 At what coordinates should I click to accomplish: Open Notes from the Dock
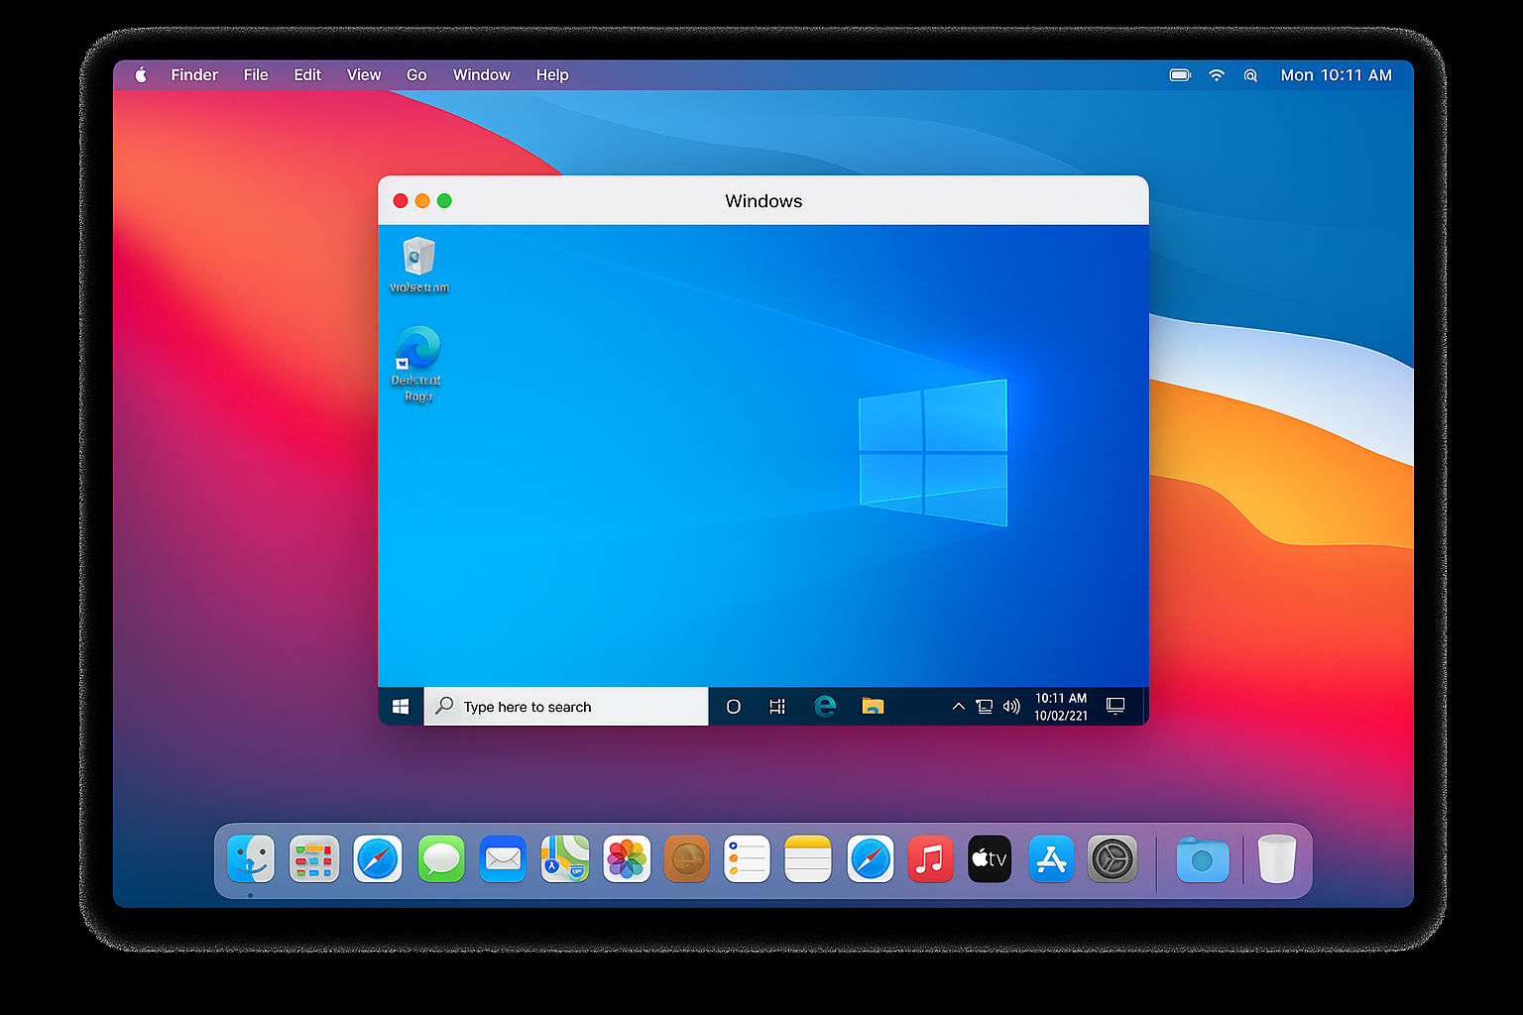808,858
